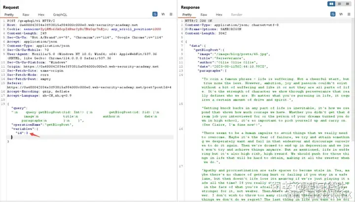355x202 pixels.
Task: Click the "title":"Perseverance" line
Action: click(x=220, y=58)
